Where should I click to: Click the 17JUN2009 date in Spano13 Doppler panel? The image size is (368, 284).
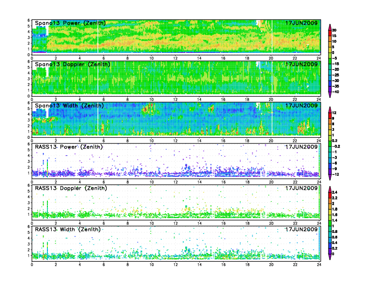(x=302, y=64)
